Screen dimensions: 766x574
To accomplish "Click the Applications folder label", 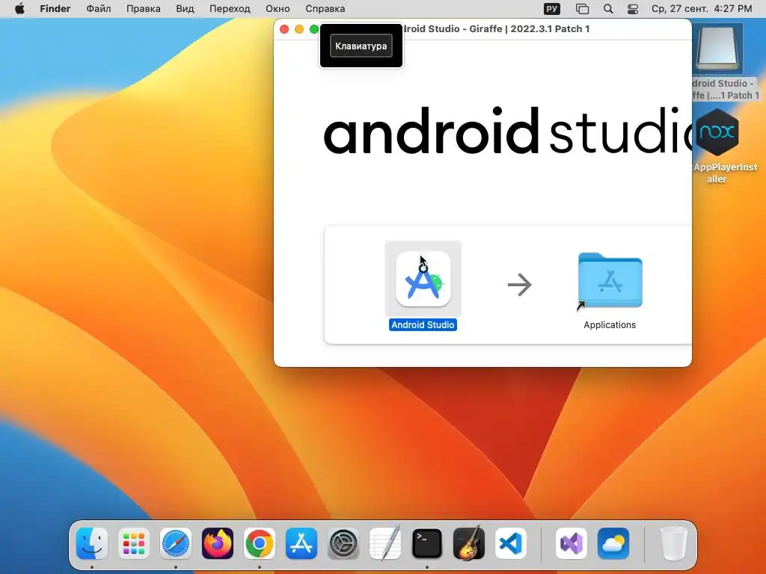I will (610, 324).
